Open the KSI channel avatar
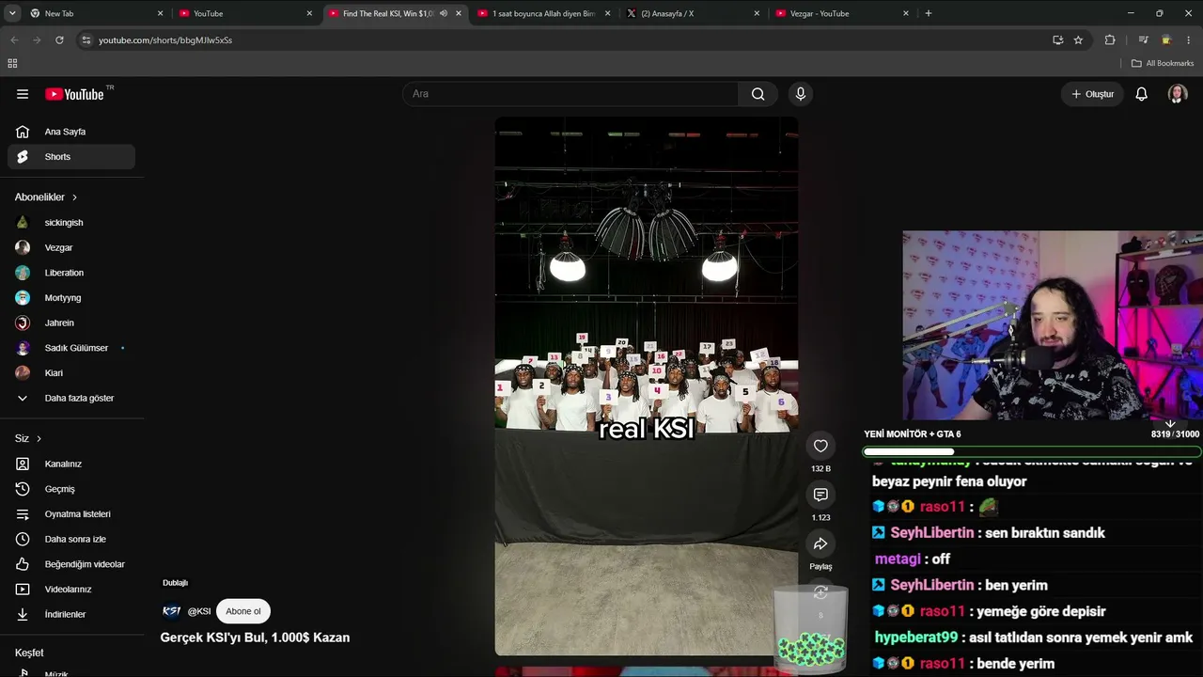This screenshot has height=677, width=1203. [x=171, y=611]
